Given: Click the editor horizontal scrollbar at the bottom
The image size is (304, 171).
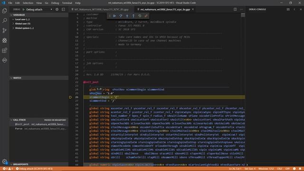Looking at the screenshot, I should (x=118, y=165).
